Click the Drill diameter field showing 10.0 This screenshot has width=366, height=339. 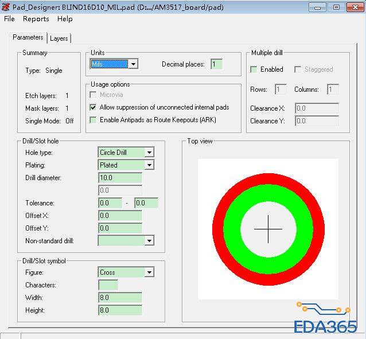[120, 178]
